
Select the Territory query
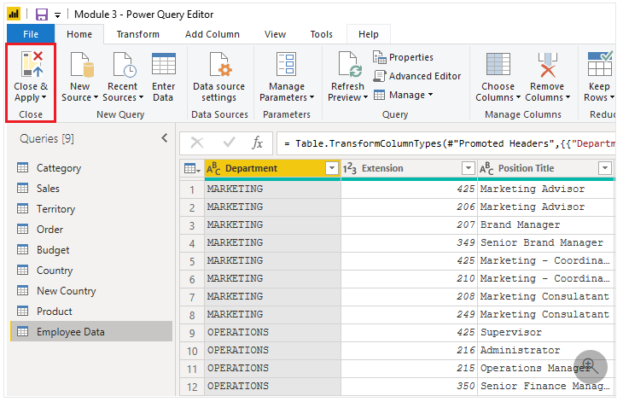click(x=91, y=209)
